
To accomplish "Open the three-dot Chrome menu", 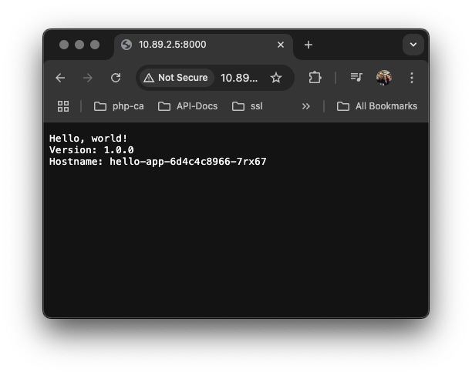I will pos(412,78).
